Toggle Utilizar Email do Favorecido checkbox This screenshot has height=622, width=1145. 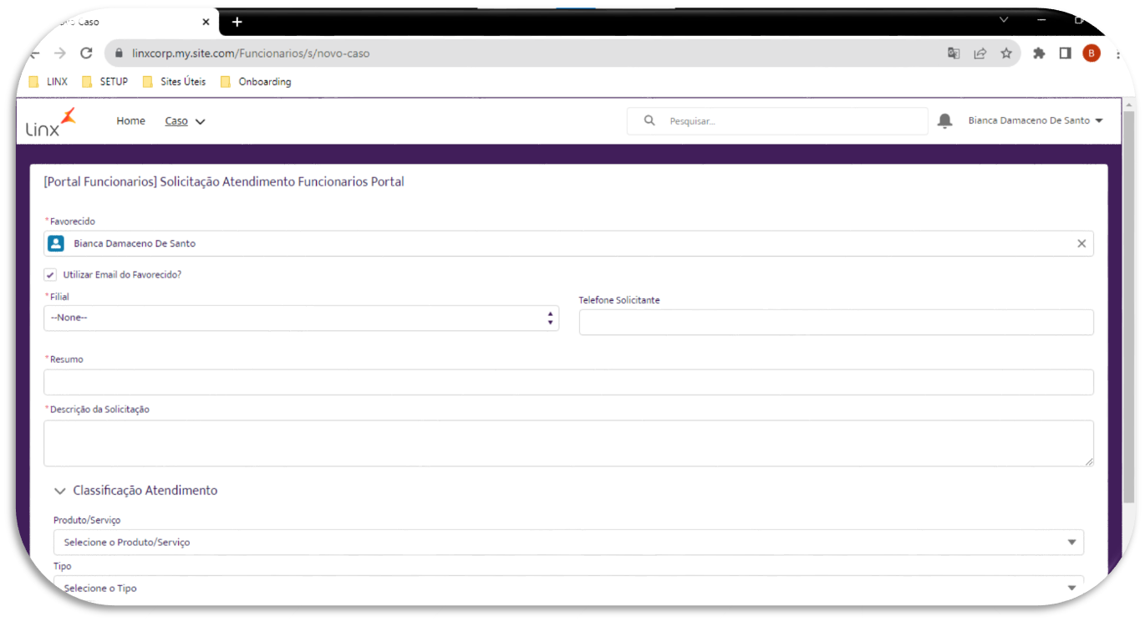click(x=50, y=274)
